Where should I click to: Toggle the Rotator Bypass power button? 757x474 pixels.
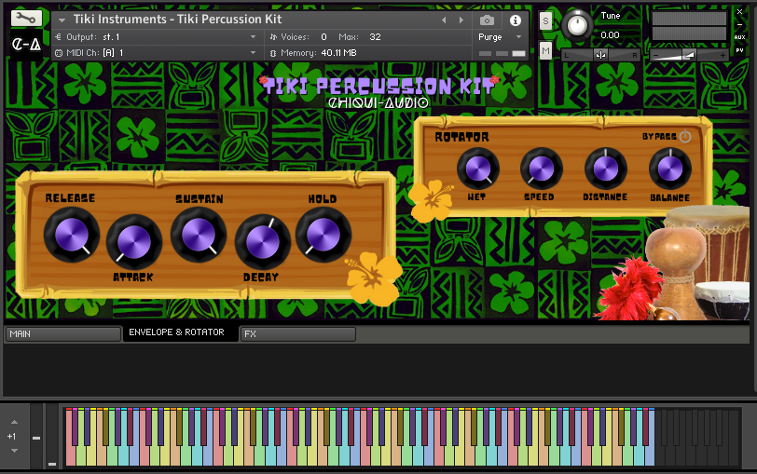click(x=685, y=137)
